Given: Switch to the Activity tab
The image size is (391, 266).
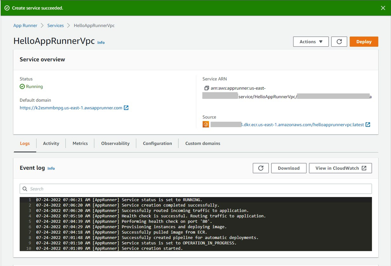Looking at the screenshot, I should coord(51,143).
